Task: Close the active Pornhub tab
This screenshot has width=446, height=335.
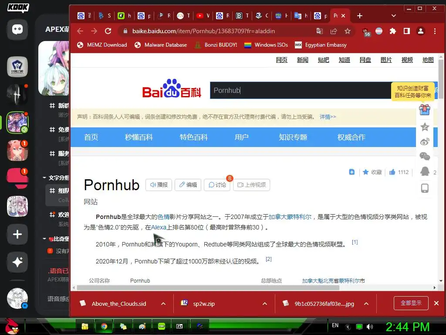Action: [343, 16]
